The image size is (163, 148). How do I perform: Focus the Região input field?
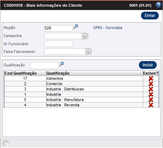(x=58, y=28)
